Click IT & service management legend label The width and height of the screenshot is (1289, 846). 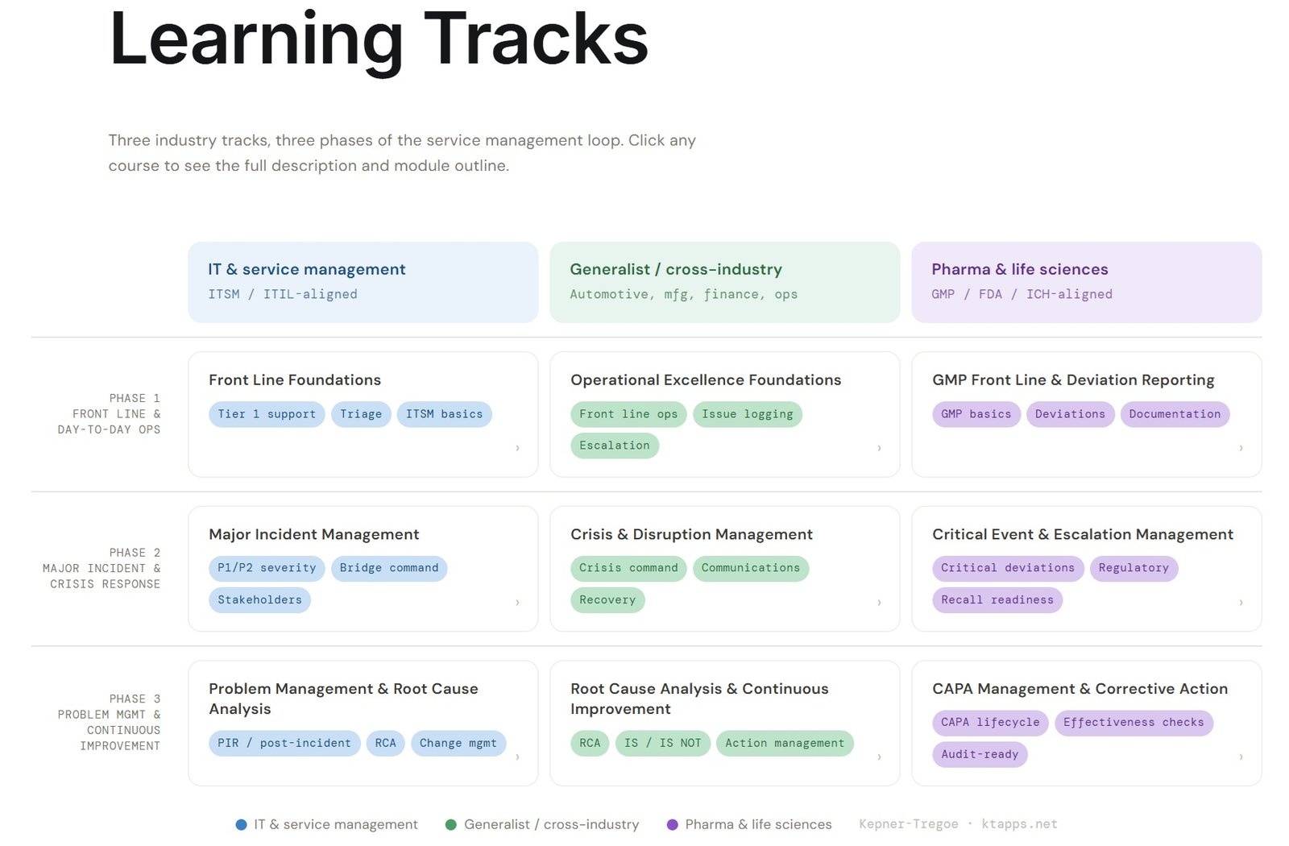336,824
